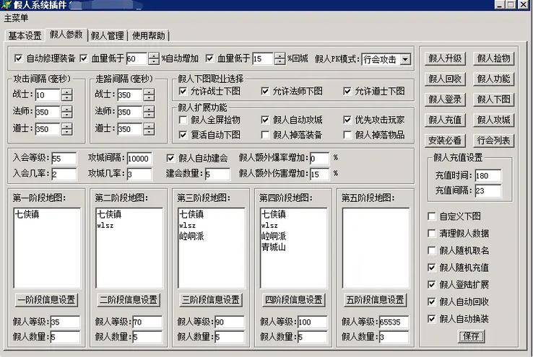Open 一阶段信息设置 settings
533x357 pixels.
pos(47,300)
